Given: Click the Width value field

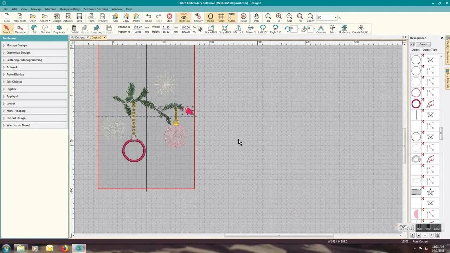Looking at the screenshot, I should pos(167,27).
